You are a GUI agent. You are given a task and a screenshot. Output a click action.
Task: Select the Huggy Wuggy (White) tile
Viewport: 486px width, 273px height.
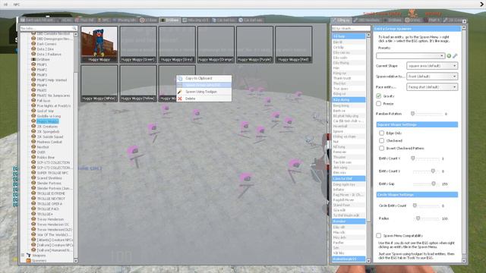click(x=99, y=83)
